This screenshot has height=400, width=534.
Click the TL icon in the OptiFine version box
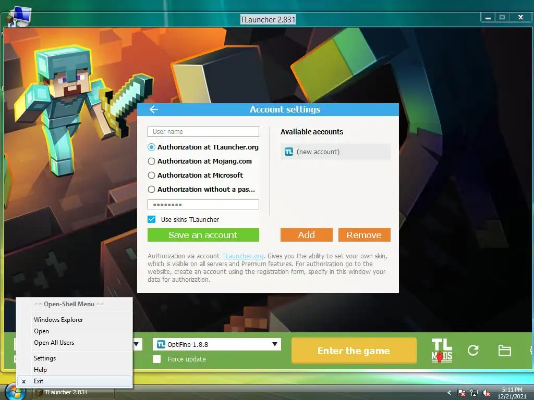(x=161, y=344)
